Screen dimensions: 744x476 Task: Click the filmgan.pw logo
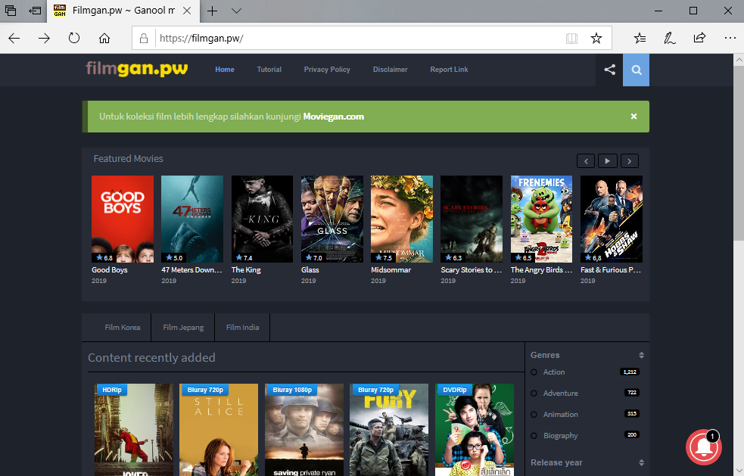click(137, 70)
